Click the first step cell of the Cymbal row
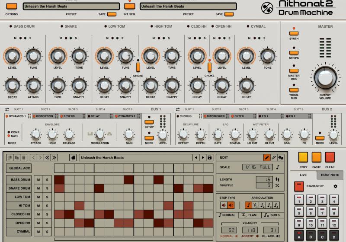346x242 pixels. pos(59,231)
